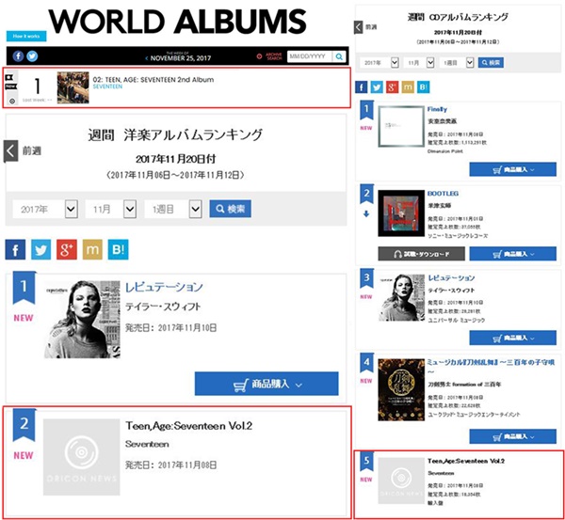Image resolution: width=565 pixels, height=520 pixels.
Task: Click Facebook icon in Billboard header
Action: [x=19, y=56]
